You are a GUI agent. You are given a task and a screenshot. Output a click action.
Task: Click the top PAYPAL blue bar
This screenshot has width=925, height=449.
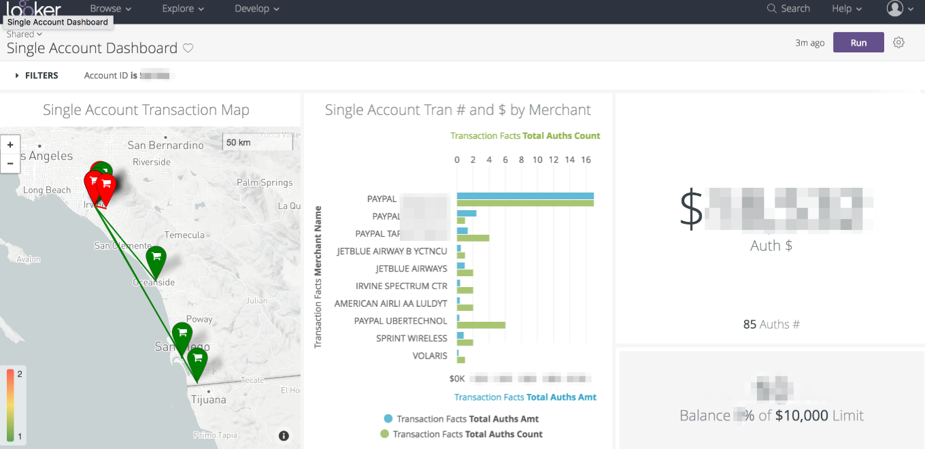click(x=524, y=196)
